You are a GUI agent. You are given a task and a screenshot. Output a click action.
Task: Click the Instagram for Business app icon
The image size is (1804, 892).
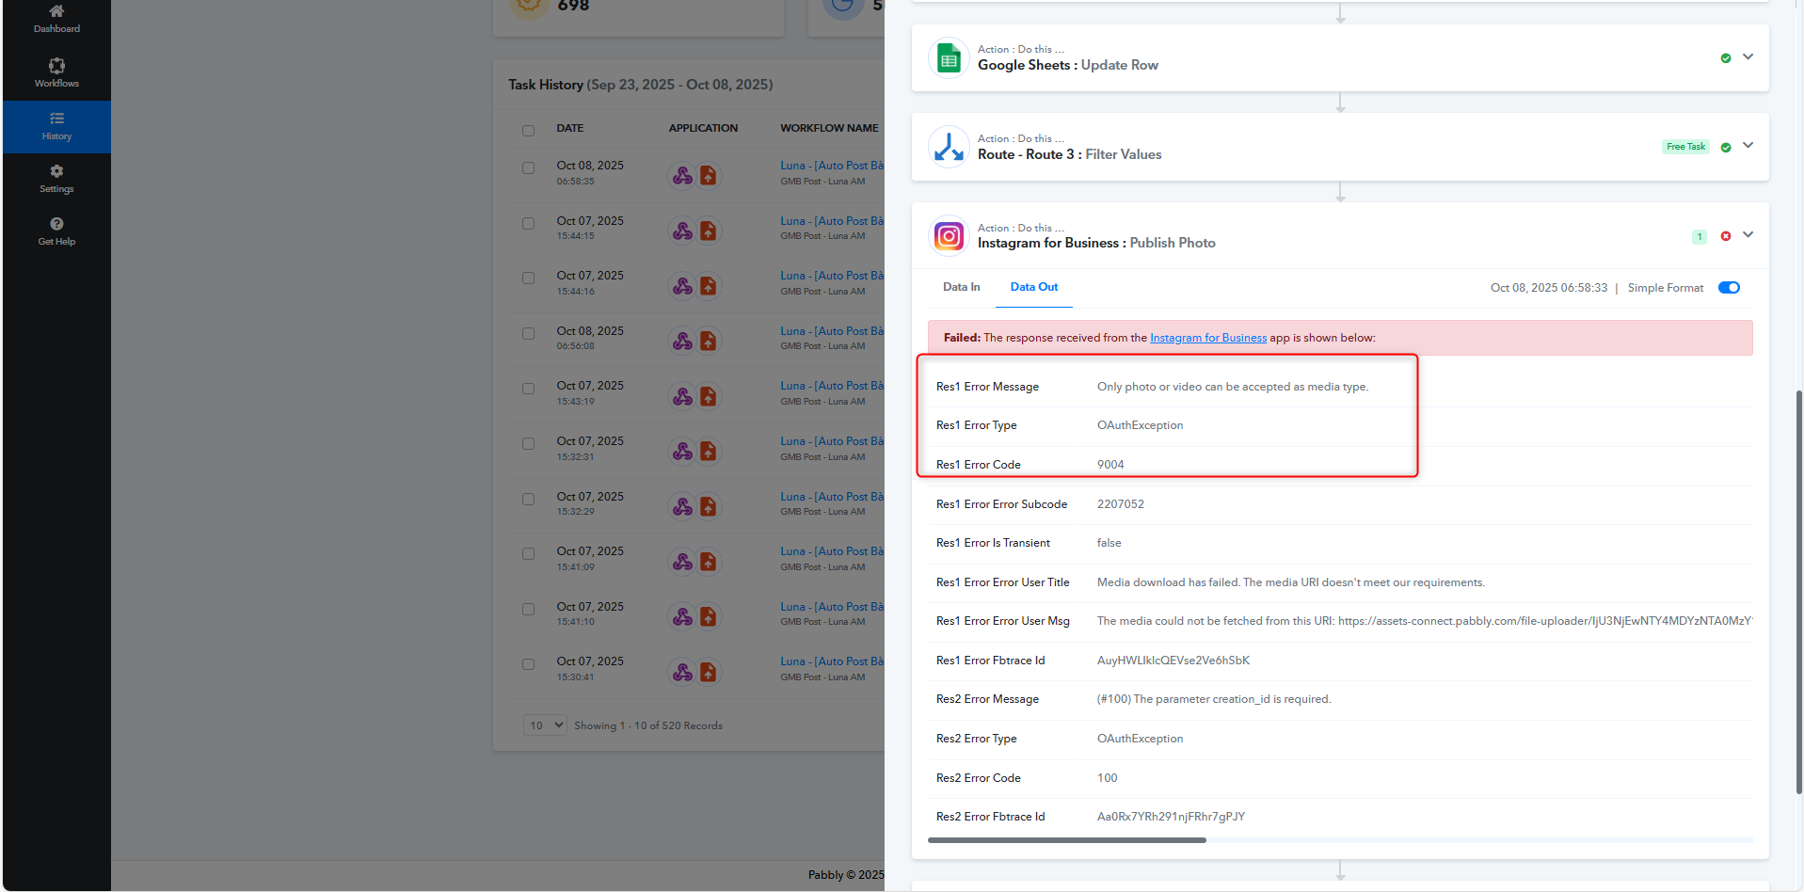(949, 236)
